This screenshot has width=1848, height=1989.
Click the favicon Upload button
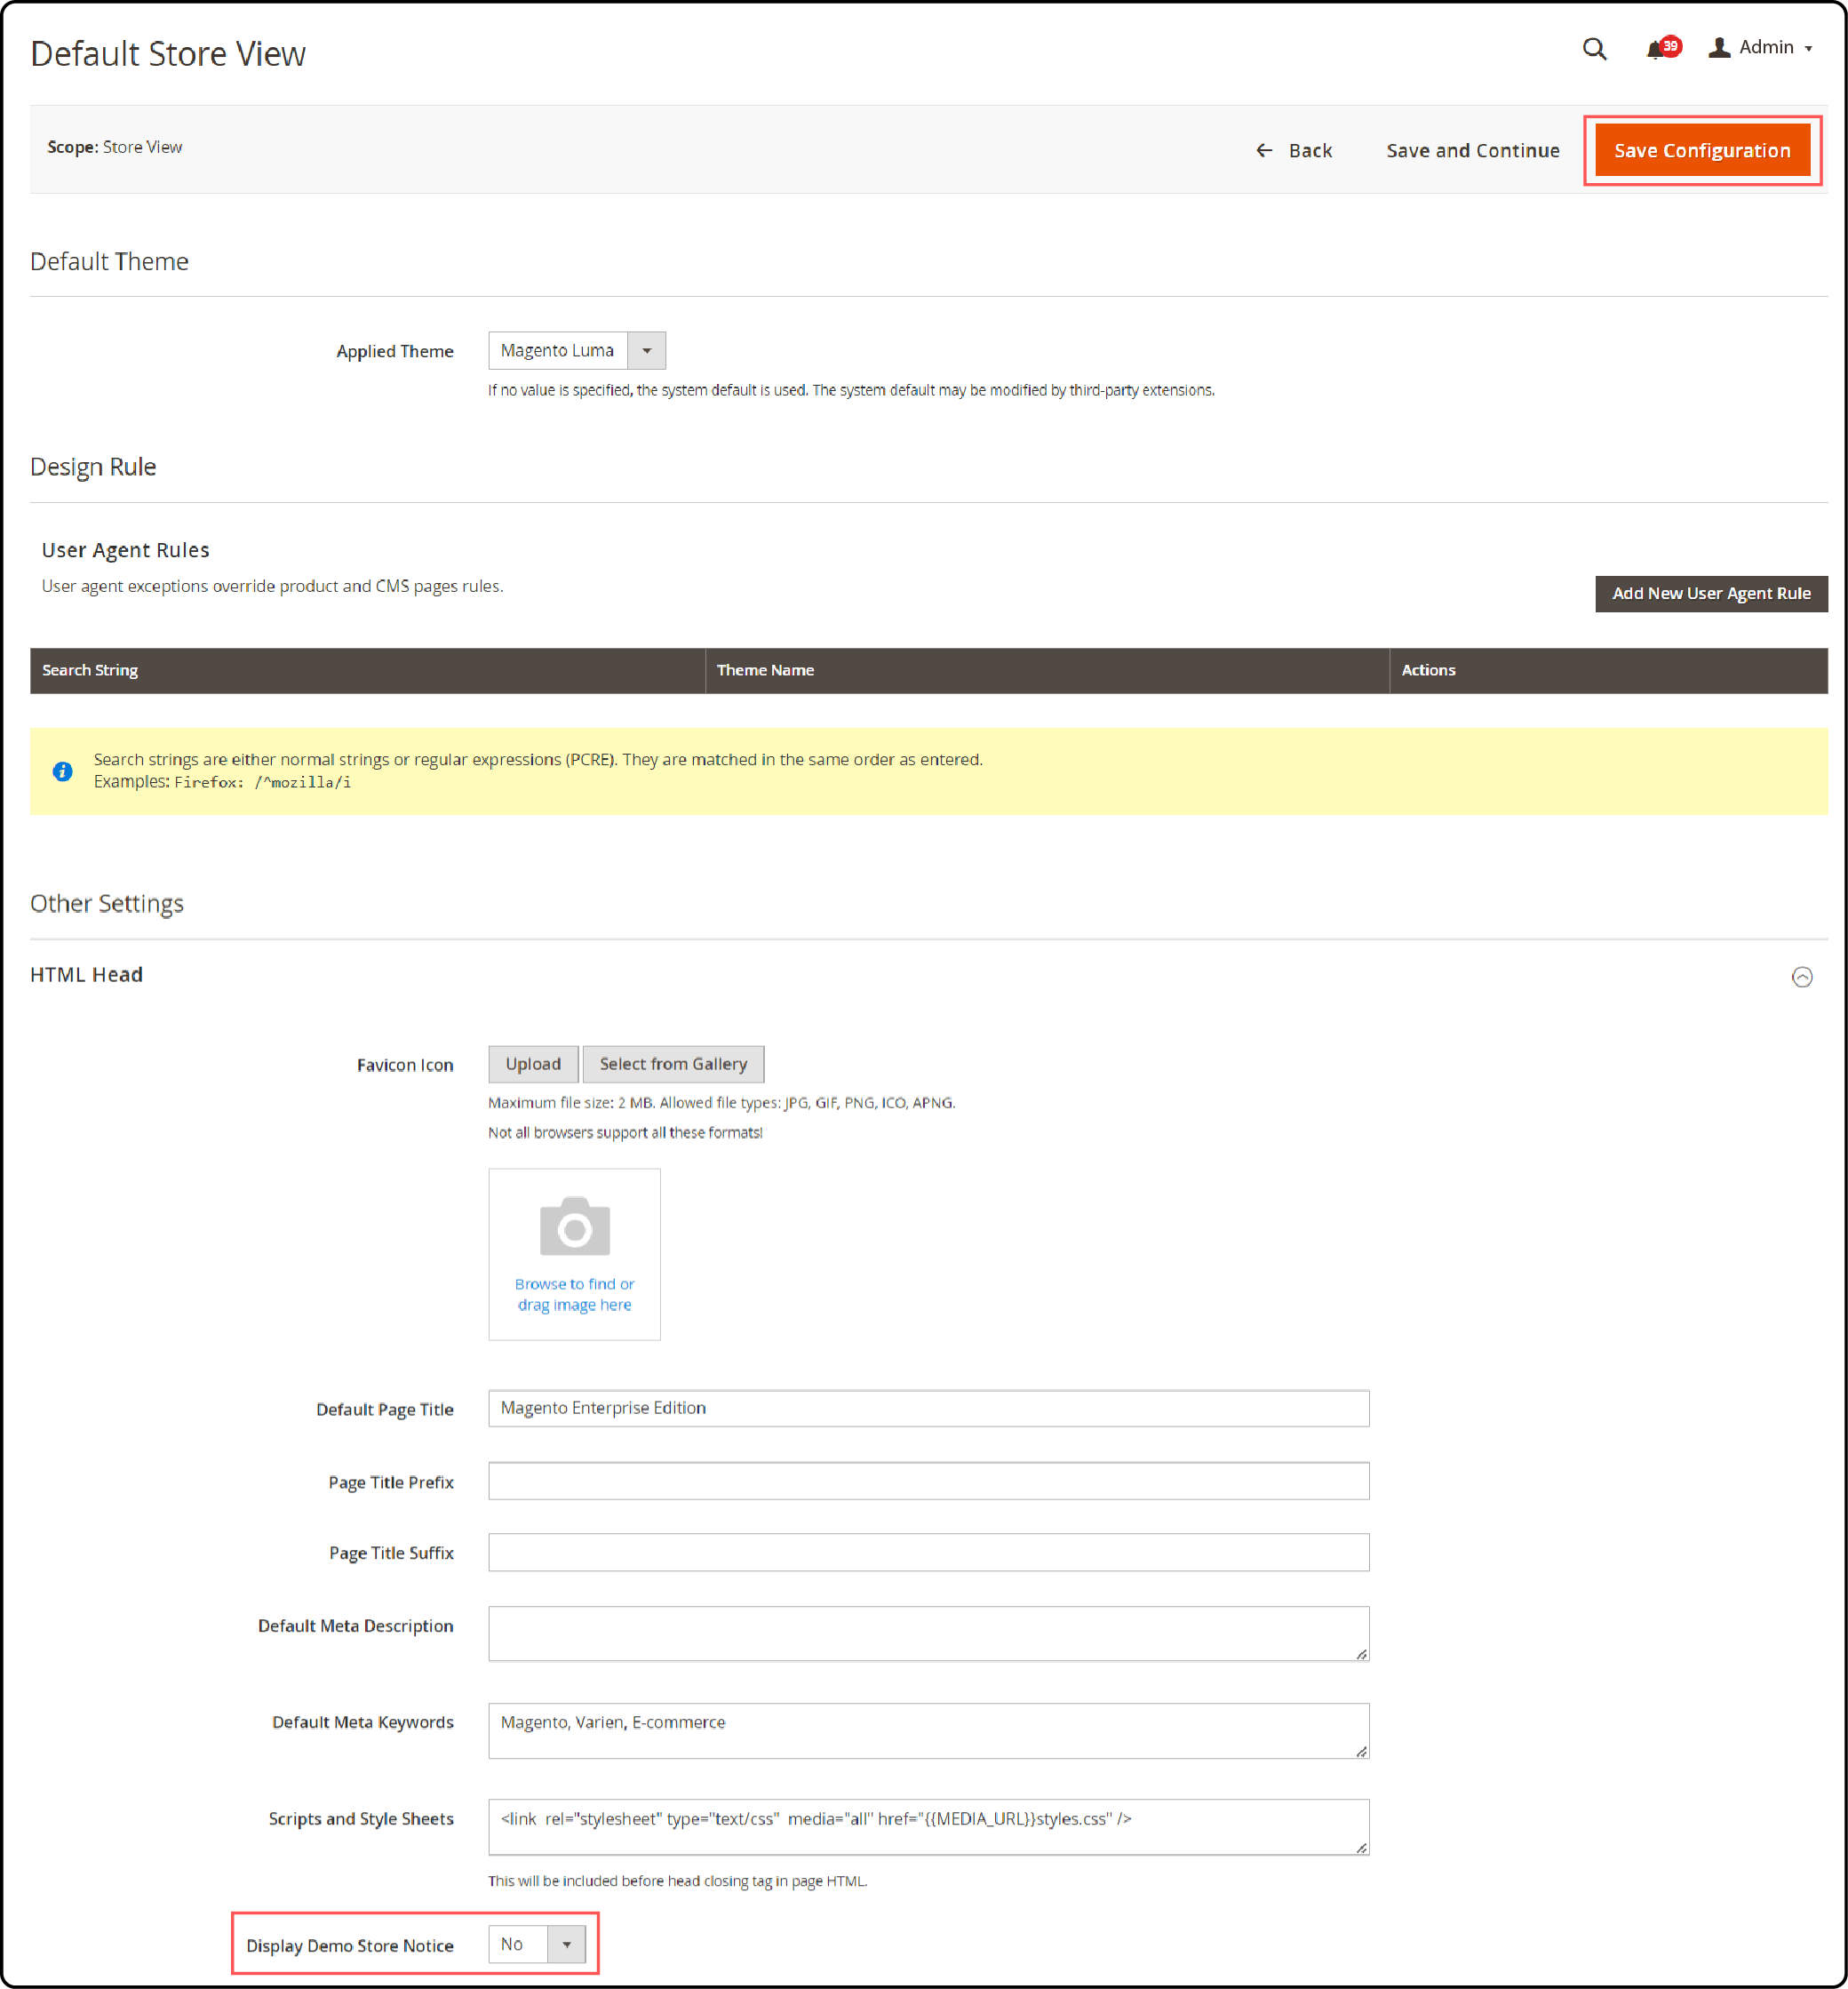[x=533, y=1064]
